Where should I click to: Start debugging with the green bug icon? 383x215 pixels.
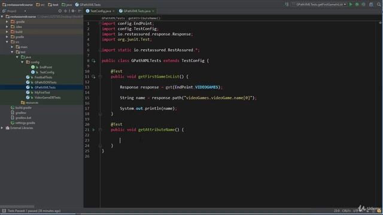click(357, 4)
